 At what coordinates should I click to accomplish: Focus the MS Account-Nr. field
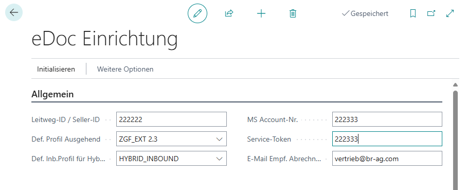[387, 119]
